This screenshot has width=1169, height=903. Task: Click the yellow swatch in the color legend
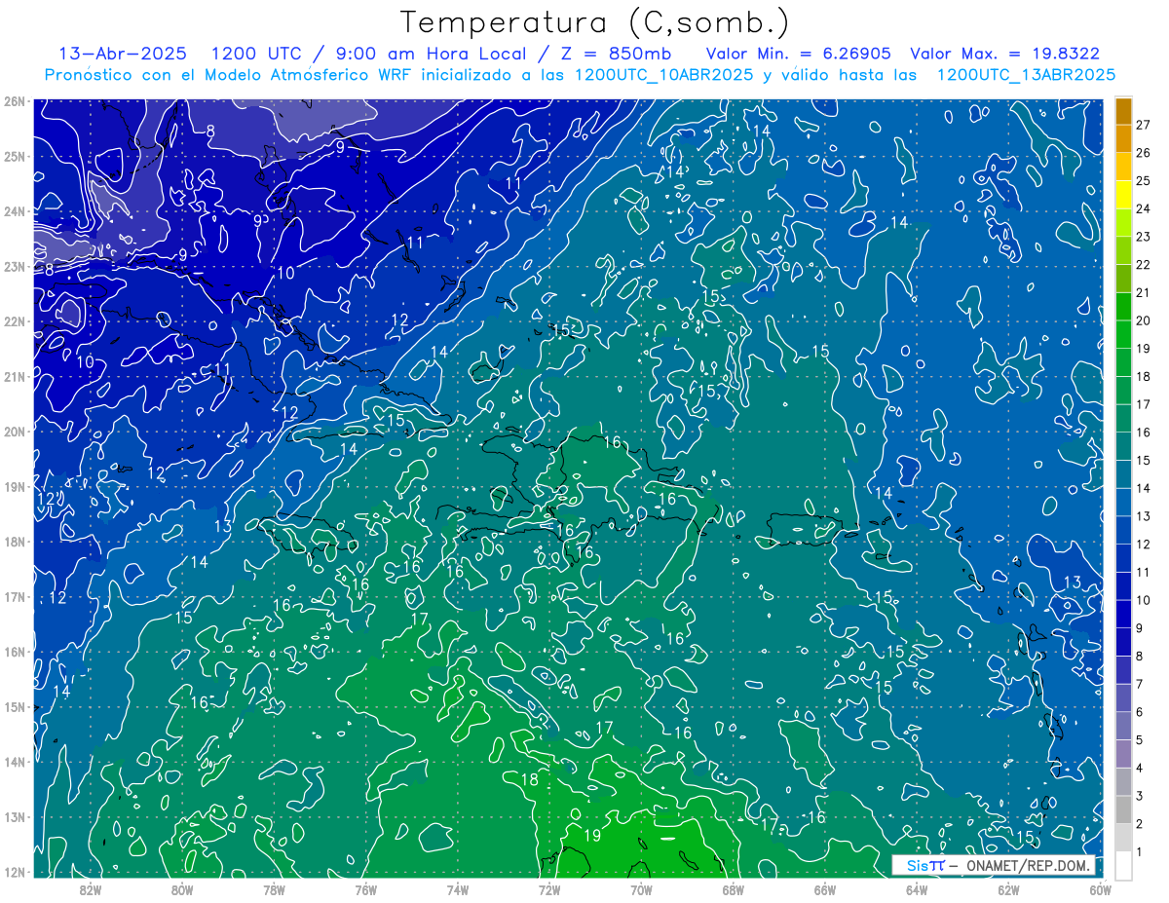click(x=1123, y=195)
